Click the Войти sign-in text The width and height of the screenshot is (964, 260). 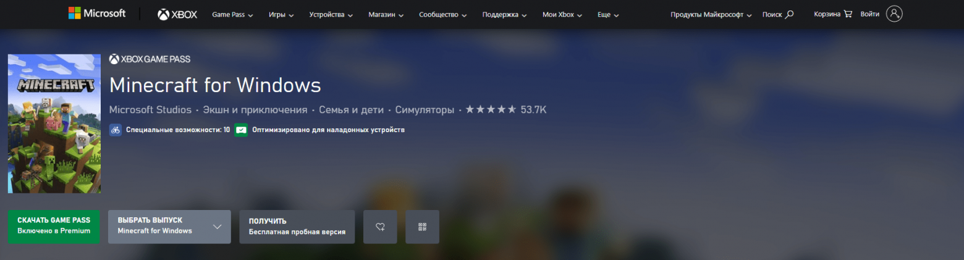(x=869, y=14)
